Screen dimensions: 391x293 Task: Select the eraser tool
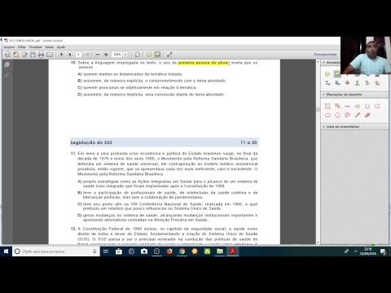[x=367, y=115]
